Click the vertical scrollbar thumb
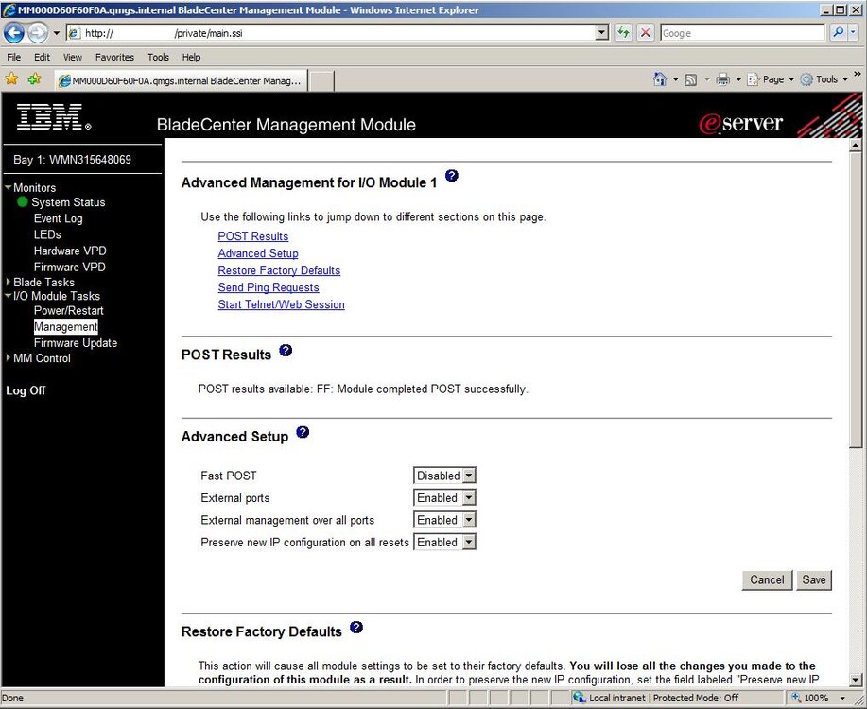 (856, 300)
